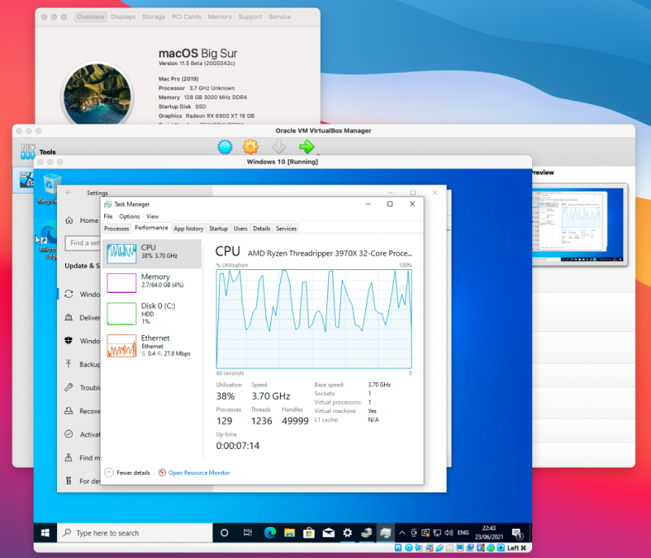Select the Disk 0 (C:) performance entry
Viewport: 651px width, 558px height.
tap(152, 314)
